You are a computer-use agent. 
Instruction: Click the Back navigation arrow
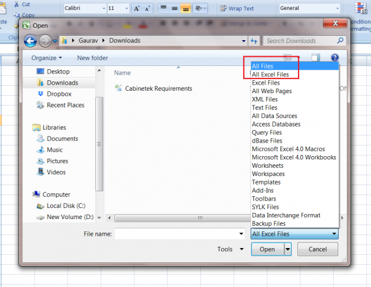[30, 41]
